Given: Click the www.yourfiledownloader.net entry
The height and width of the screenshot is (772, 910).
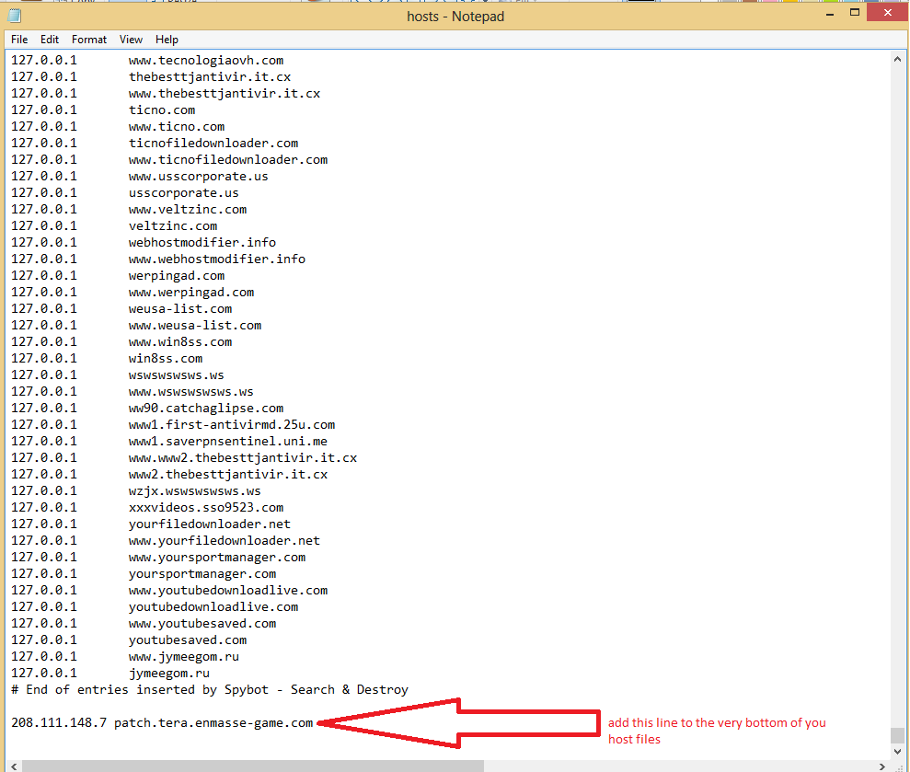Looking at the screenshot, I should 224,540.
